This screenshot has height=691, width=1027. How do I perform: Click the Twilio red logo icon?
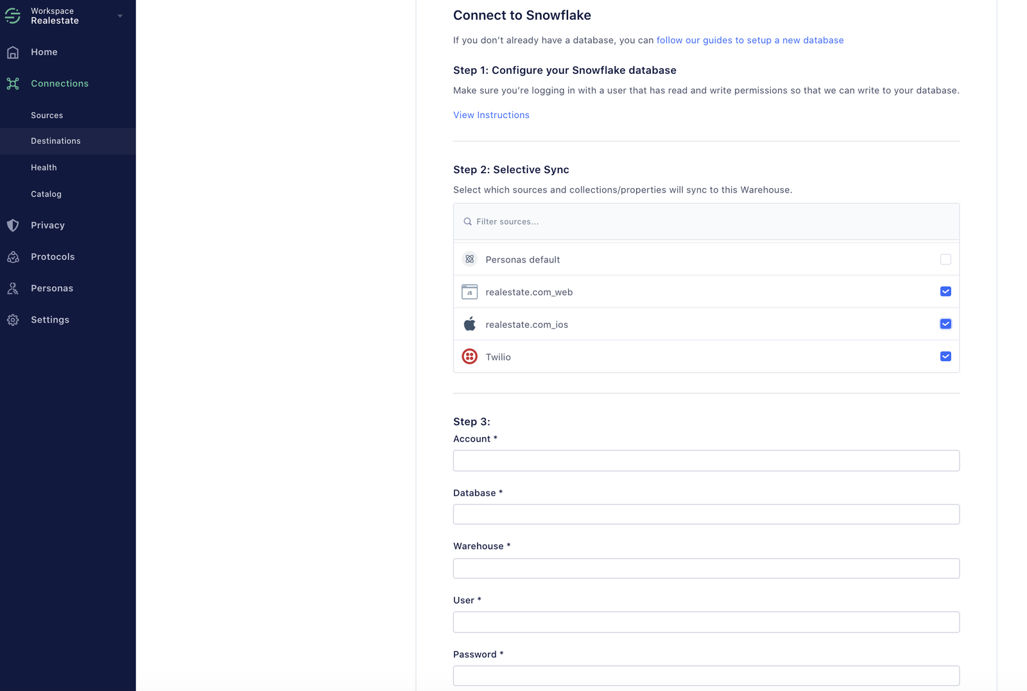point(470,357)
